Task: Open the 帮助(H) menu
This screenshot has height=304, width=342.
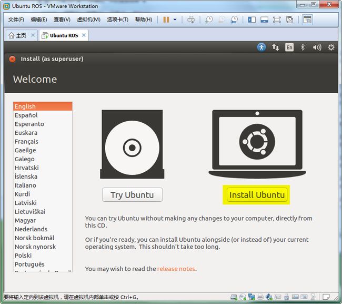Action: click(144, 19)
